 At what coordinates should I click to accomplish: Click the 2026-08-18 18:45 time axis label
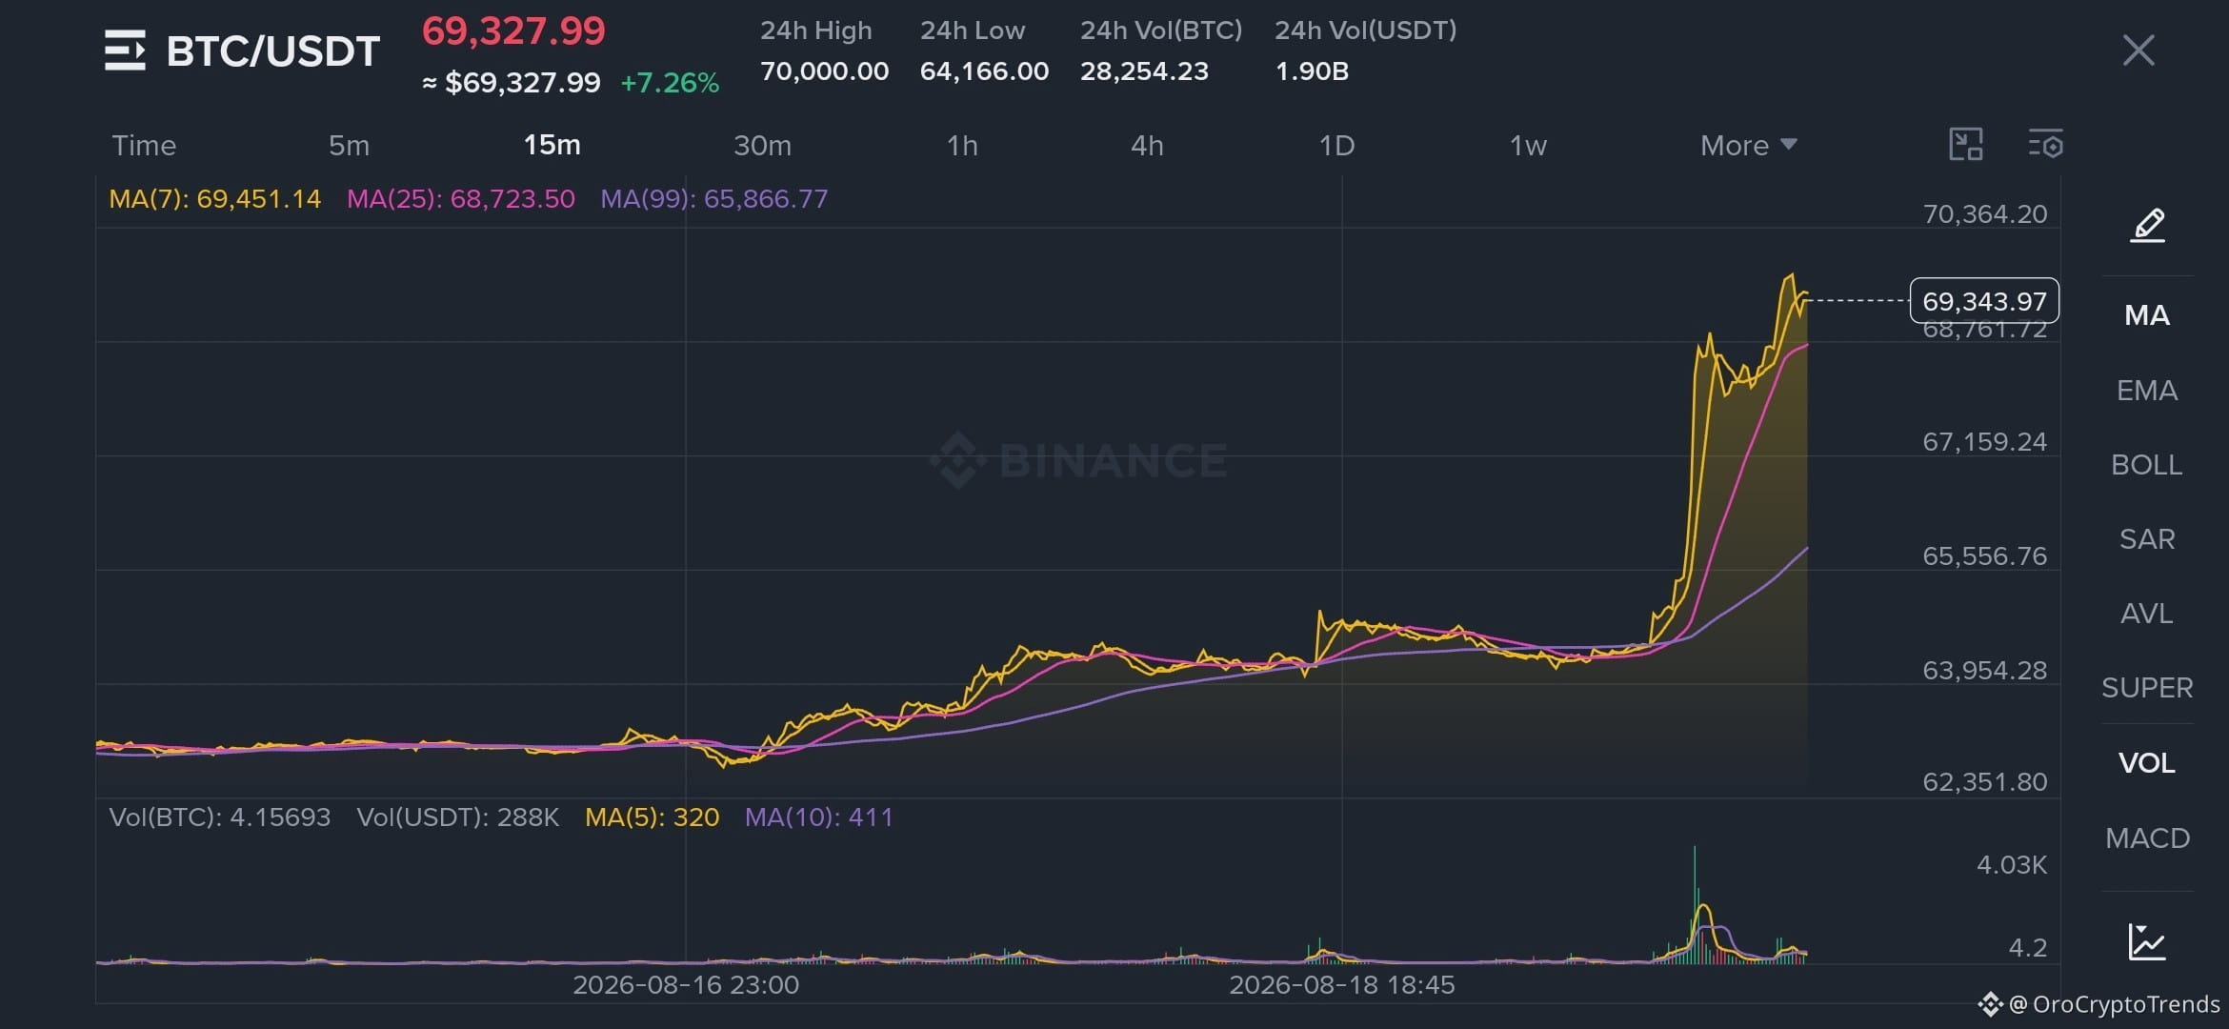pyautogui.click(x=1342, y=985)
